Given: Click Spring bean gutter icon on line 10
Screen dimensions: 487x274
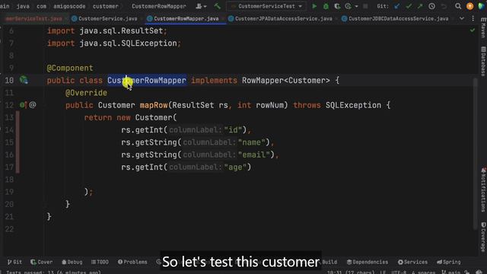Looking at the screenshot, I should pos(24,80).
